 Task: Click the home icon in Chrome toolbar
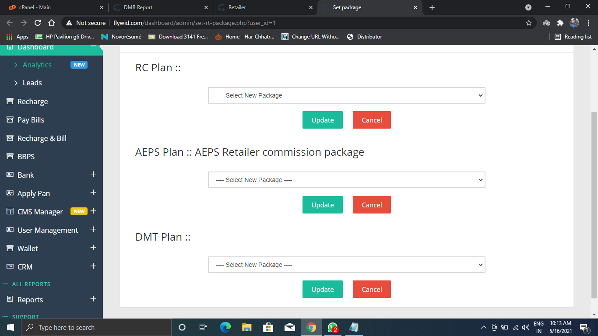[x=52, y=23]
